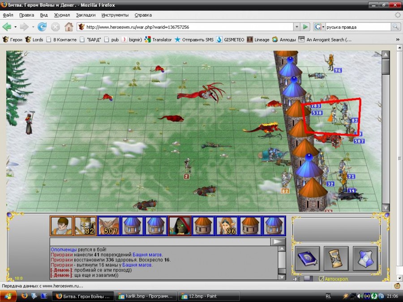Open the spellbook in battle panel
The height and width of the screenshot is (302, 403).
click(x=308, y=259)
